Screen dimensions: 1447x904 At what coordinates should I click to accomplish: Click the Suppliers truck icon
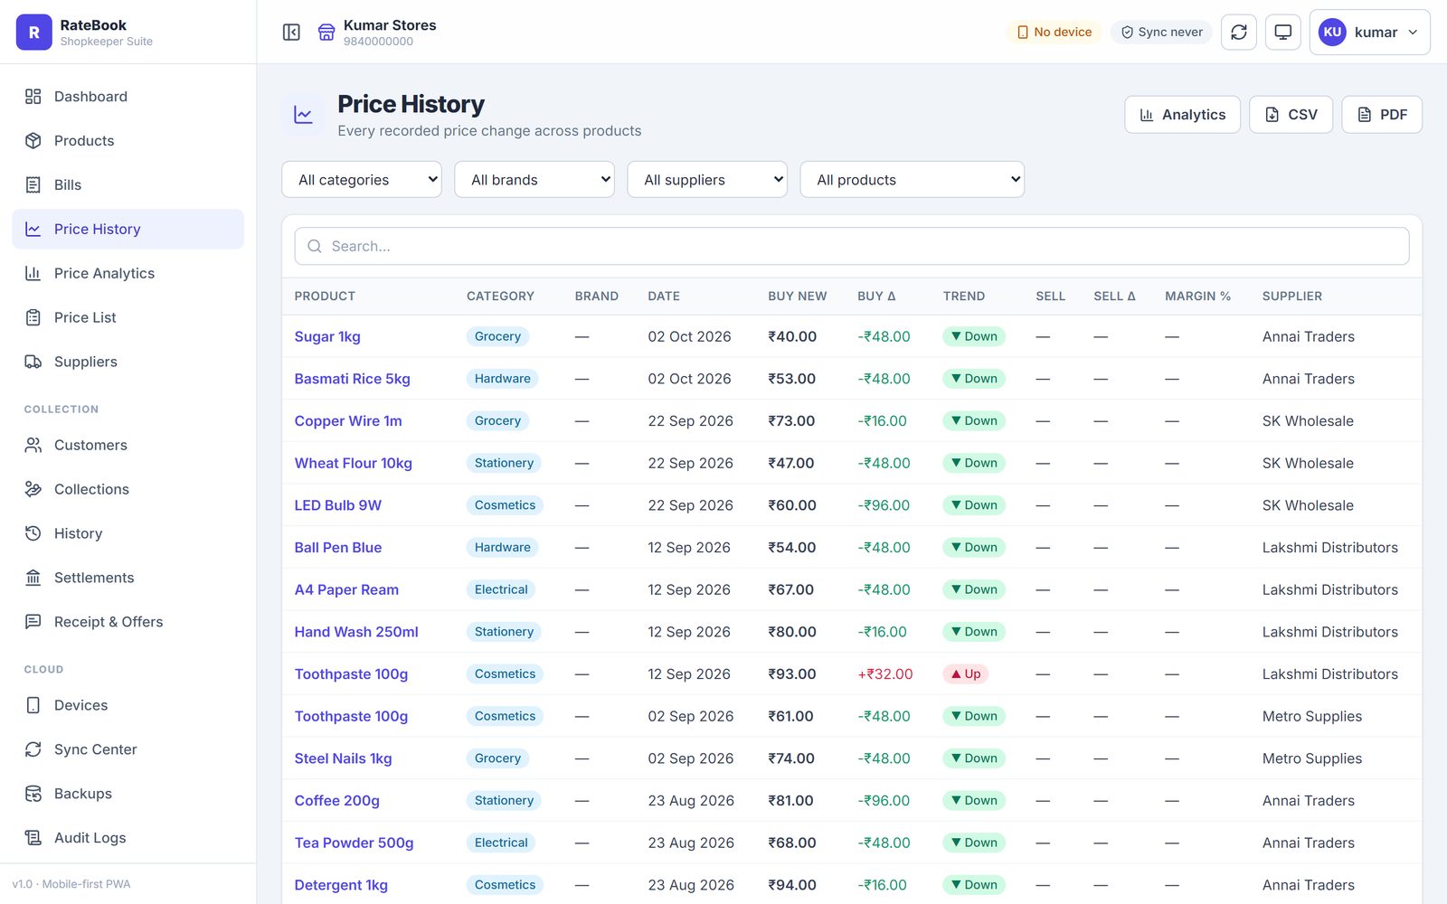pos(33,362)
